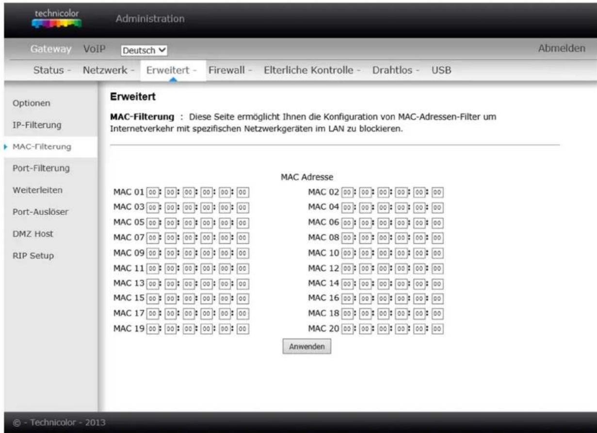Click first octet field of MAC 19
The width and height of the screenshot is (597, 433).
pyautogui.click(x=152, y=329)
